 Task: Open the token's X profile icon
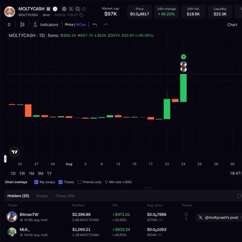click(x=71, y=9)
